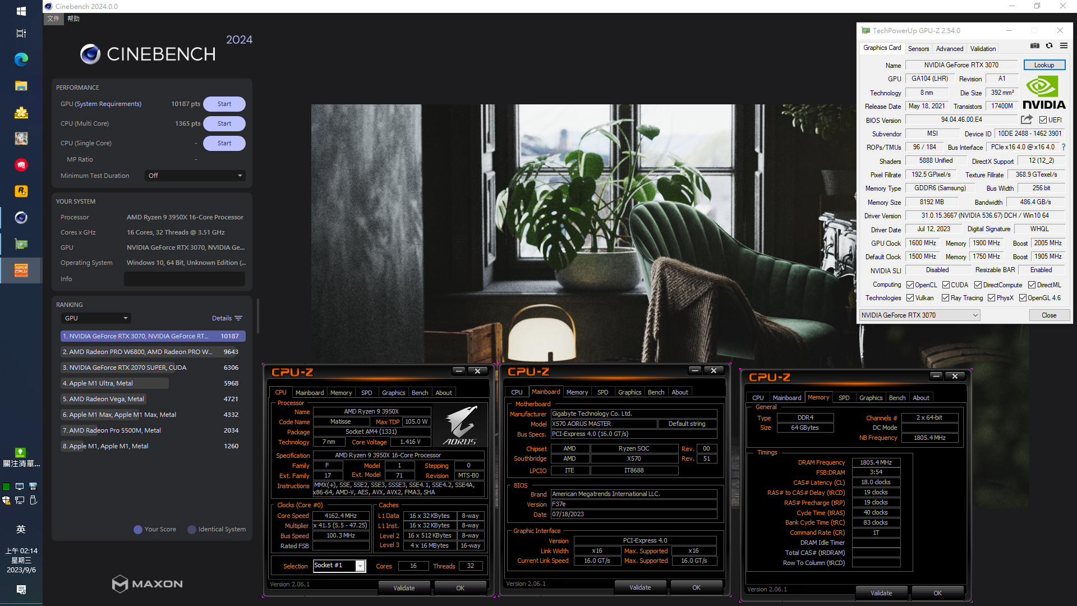
Task: Launch Microsoft Edge from the taskbar
Action: click(21, 59)
